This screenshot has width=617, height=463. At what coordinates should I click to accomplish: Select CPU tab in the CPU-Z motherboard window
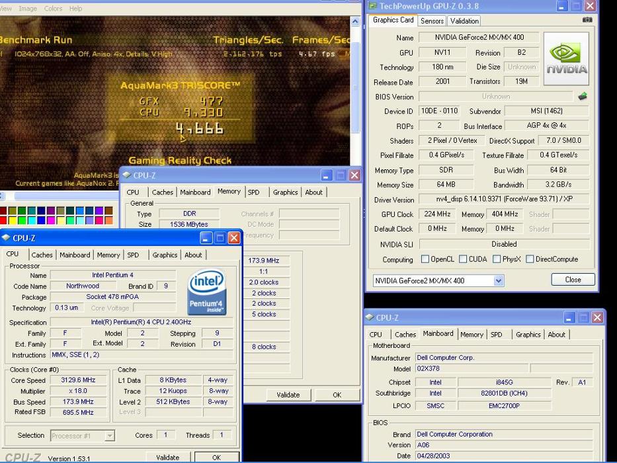click(376, 335)
